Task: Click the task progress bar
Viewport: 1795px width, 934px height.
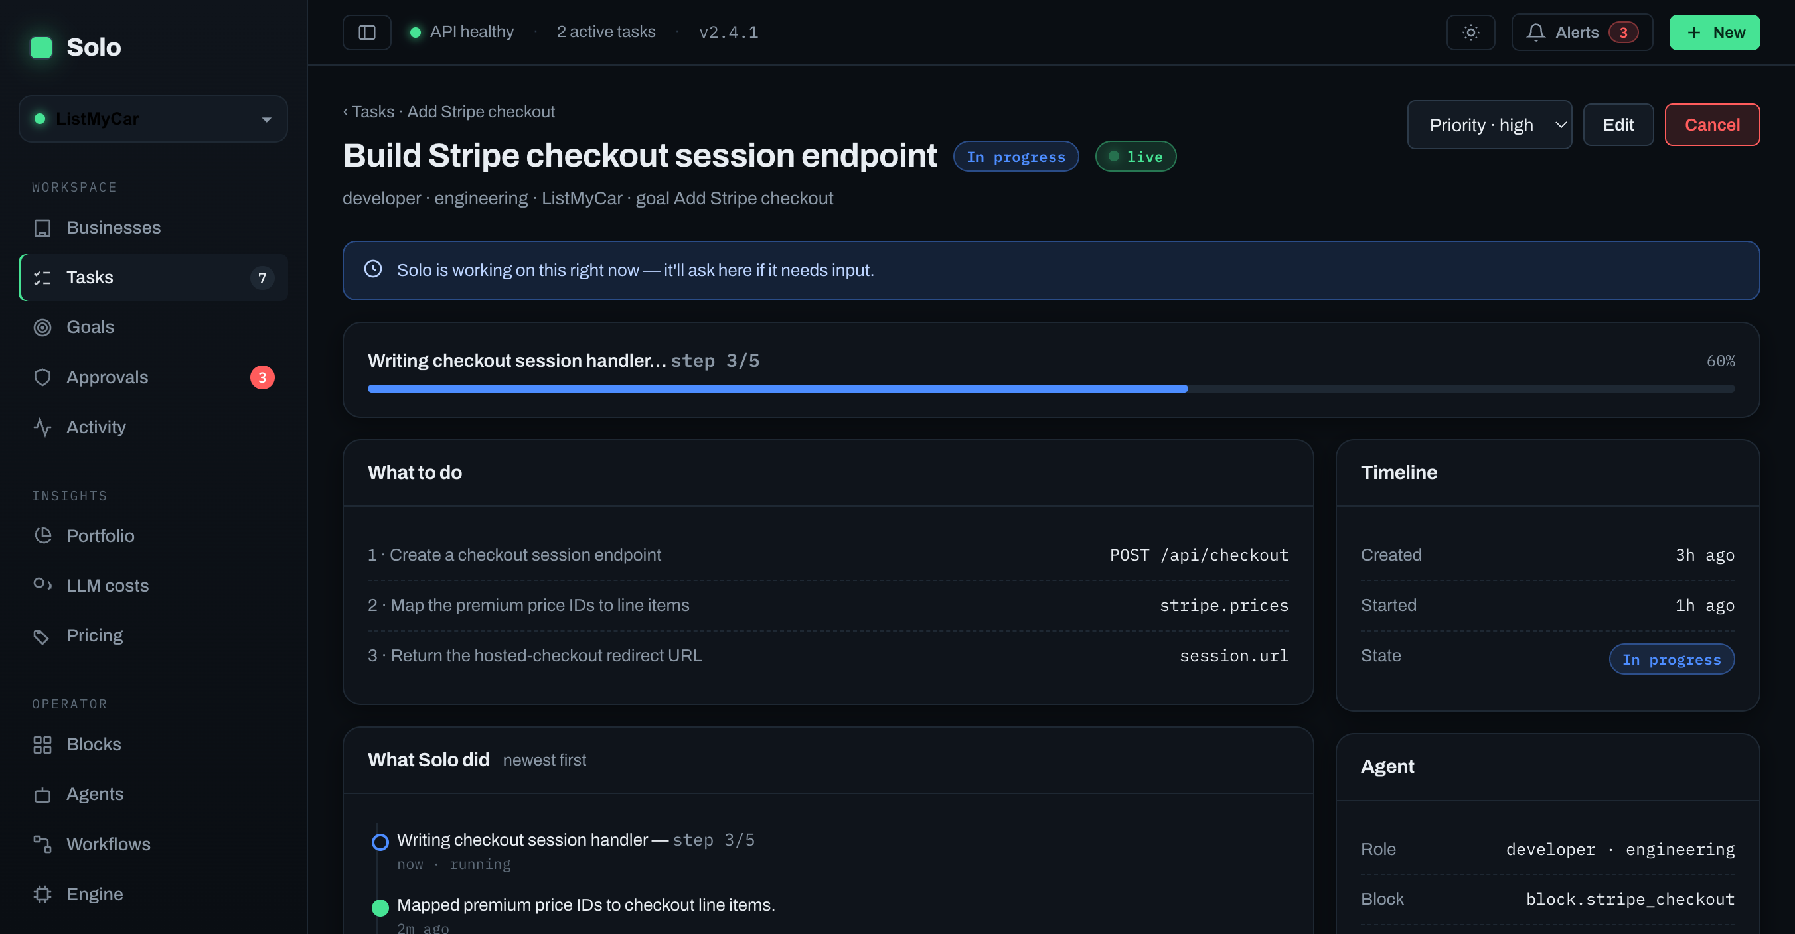Action: pyautogui.click(x=1051, y=389)
